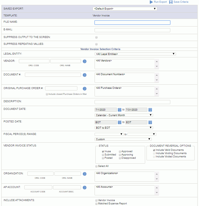Click the AP Account add arrow button
Viewport: 199px width, 206px height.
(85, 188)
